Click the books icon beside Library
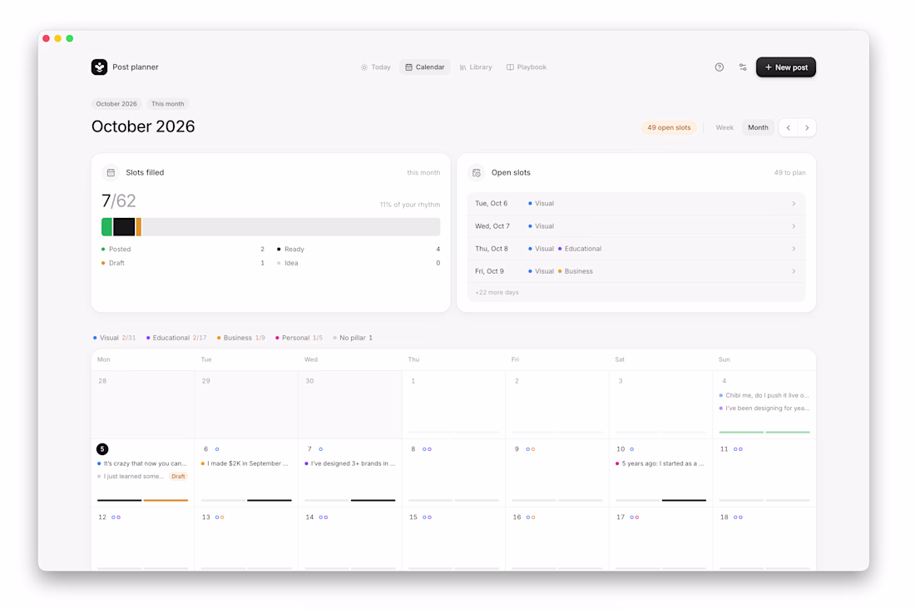Screen dimensions: 915x609 (x=462, y=67)
